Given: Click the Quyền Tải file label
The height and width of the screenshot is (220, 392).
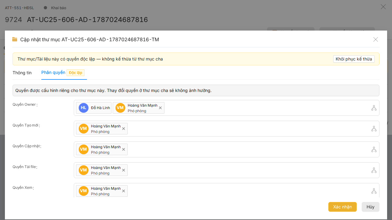Looking at the screenshot, I should [24, 167].
